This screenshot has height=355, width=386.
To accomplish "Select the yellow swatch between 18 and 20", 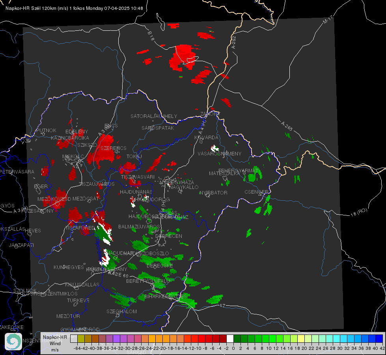I will pyautogui.click(x=301, y=339).
